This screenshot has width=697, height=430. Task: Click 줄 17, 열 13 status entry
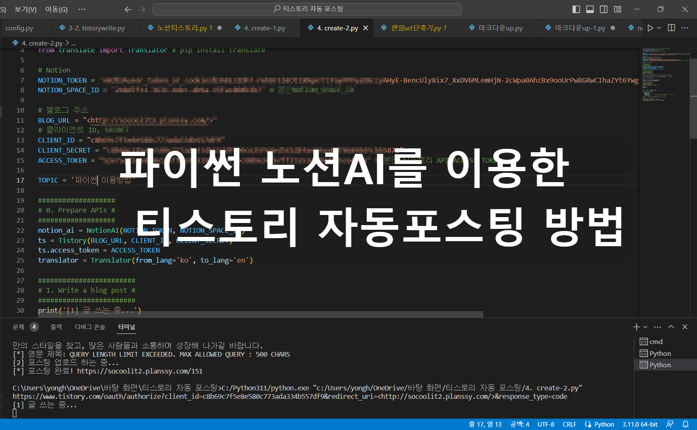pos(485,424)
